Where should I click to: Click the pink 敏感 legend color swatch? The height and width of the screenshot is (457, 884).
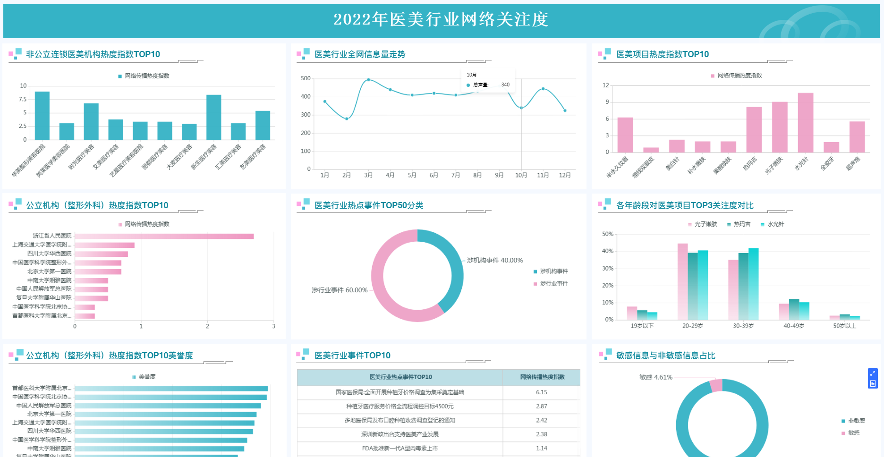(843, 433)
